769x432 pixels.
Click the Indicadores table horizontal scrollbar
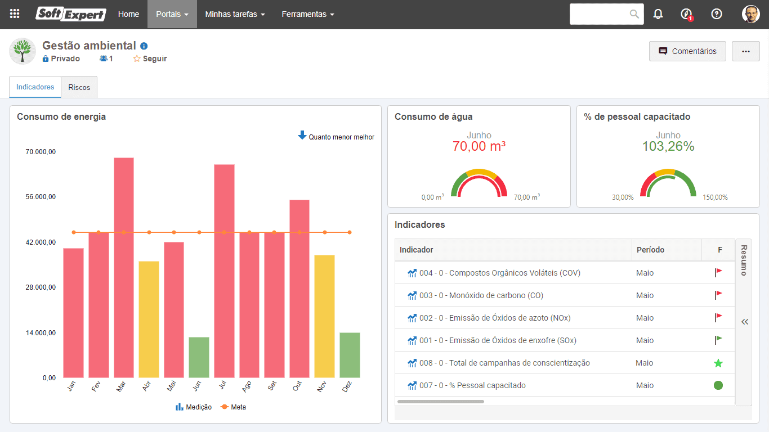[440, 402]
